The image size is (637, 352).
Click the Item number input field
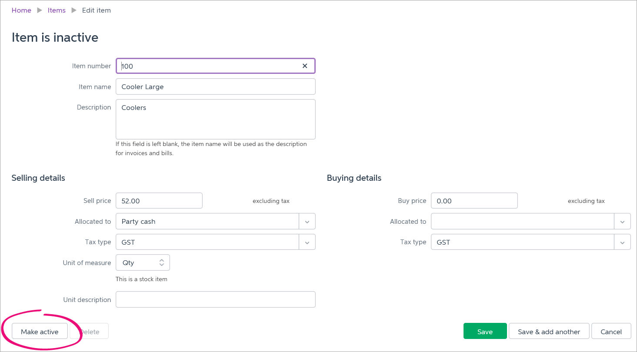point(209,66)
